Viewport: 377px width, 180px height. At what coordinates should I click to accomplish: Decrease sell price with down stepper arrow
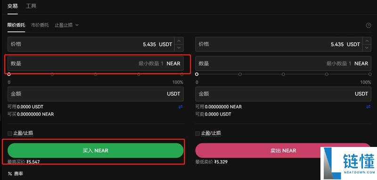(x=367, y=47)
